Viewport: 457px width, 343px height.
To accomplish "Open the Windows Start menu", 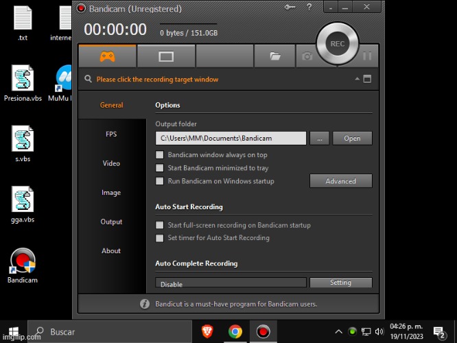I will 14,331.
